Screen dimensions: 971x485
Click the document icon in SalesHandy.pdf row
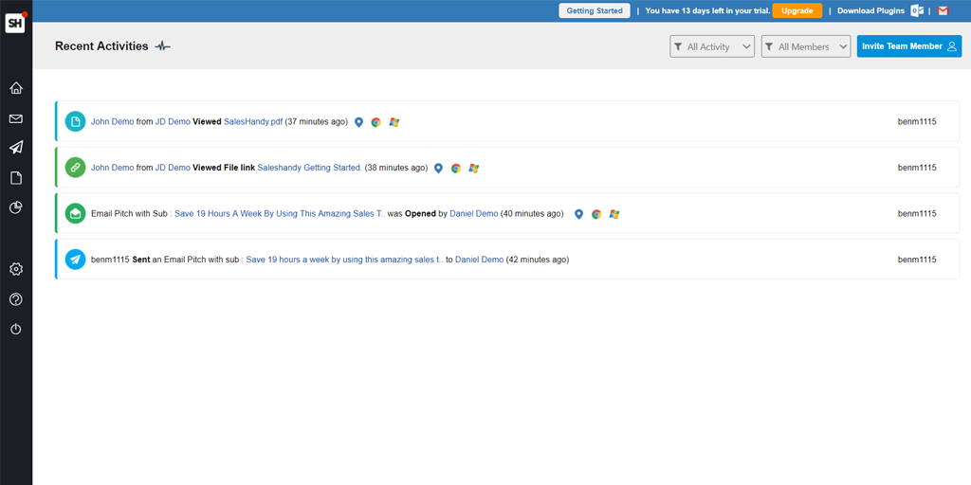click(76, 122)
